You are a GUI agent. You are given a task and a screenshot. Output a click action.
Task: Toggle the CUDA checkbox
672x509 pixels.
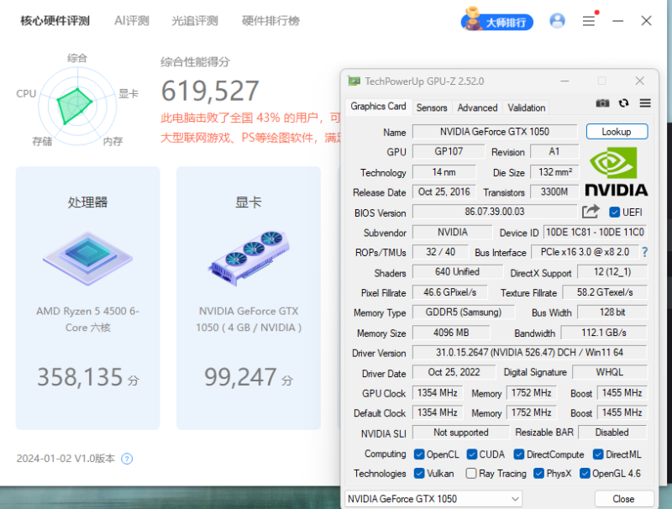472,454
